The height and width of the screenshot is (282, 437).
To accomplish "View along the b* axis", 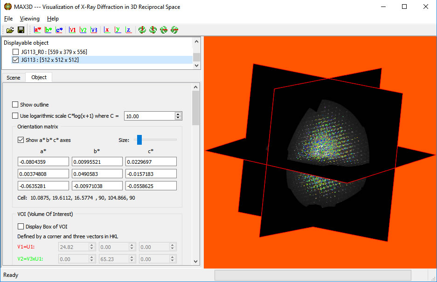I will coord(48,30).
